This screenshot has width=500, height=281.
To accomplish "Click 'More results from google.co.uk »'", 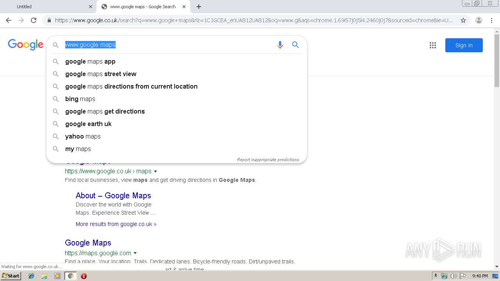I will (116, 224).
